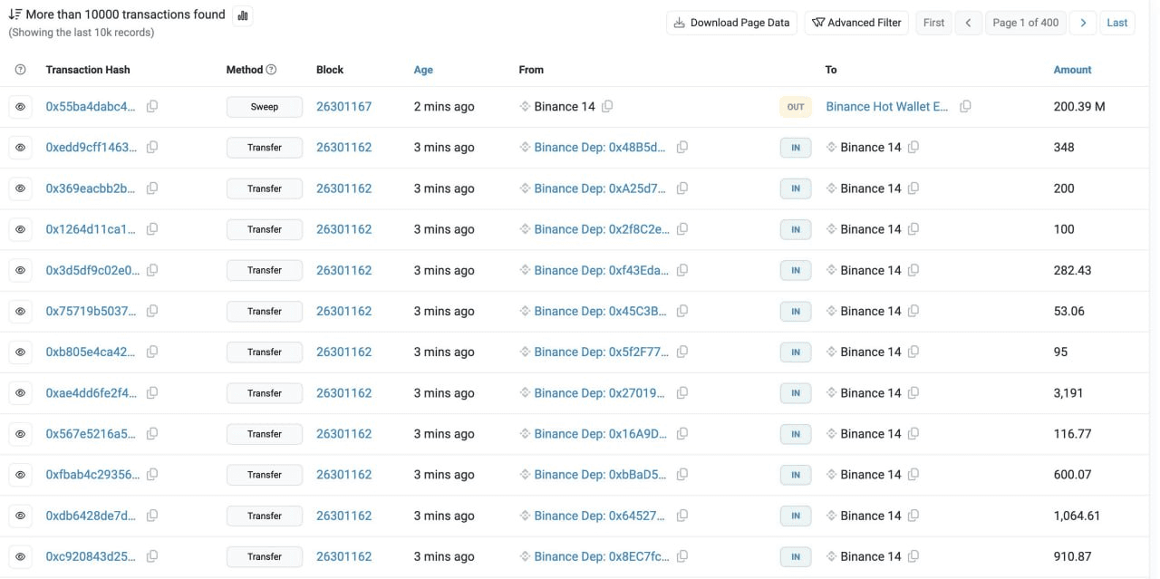Click the sort icon beside transactions found
Screen dimensions: 1160x579
pyautogui.click(x=15, y=14)
